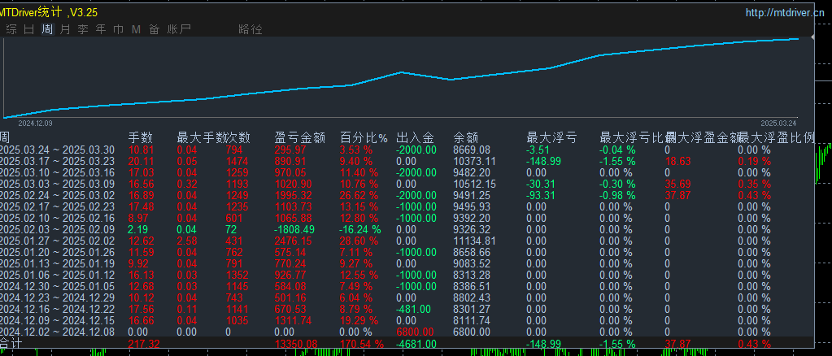832x356 pixels.
Task: Click the 百分比% column header
Action: pyautogui.click(x=364, y=138)
